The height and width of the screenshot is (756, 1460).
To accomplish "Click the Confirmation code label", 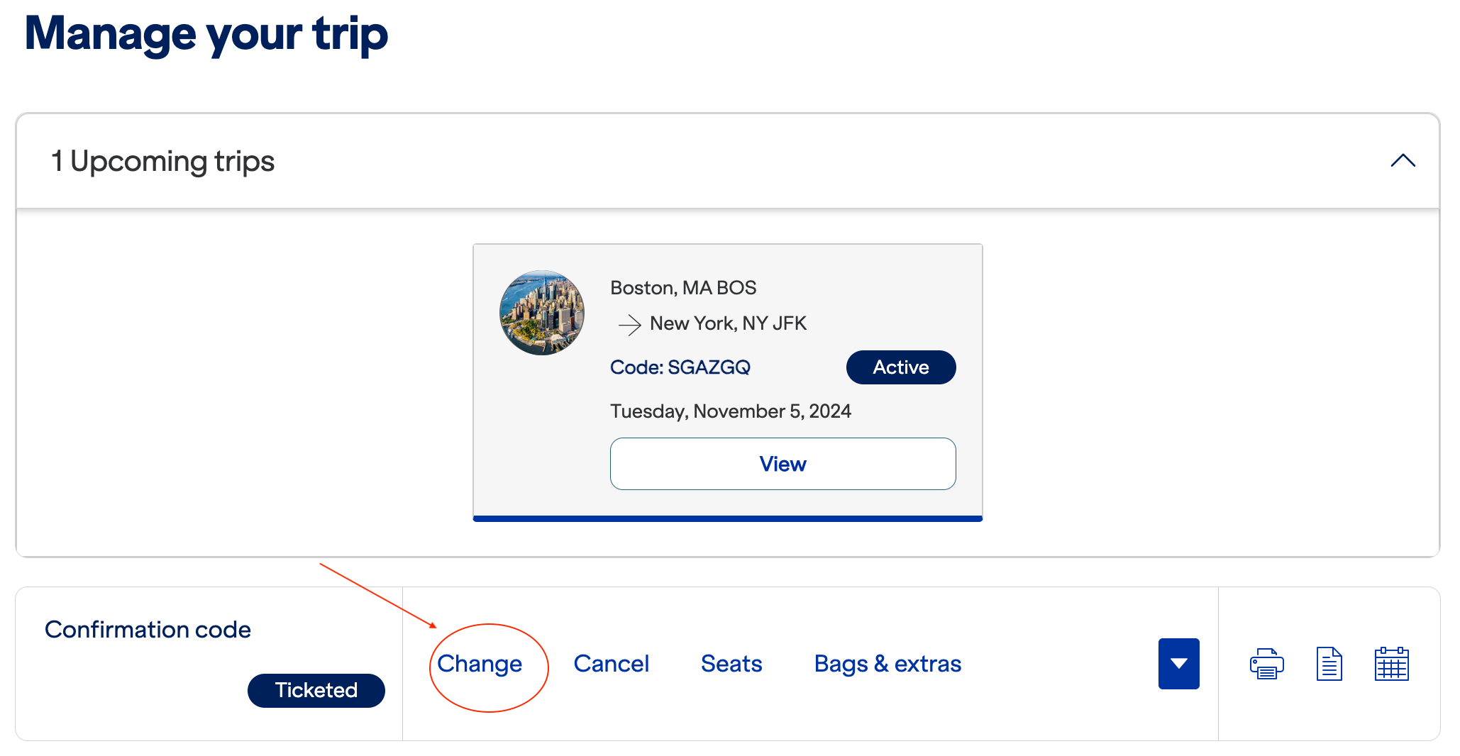I will (148, 628).
